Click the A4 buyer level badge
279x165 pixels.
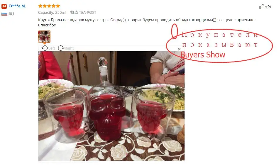[4, 6]
